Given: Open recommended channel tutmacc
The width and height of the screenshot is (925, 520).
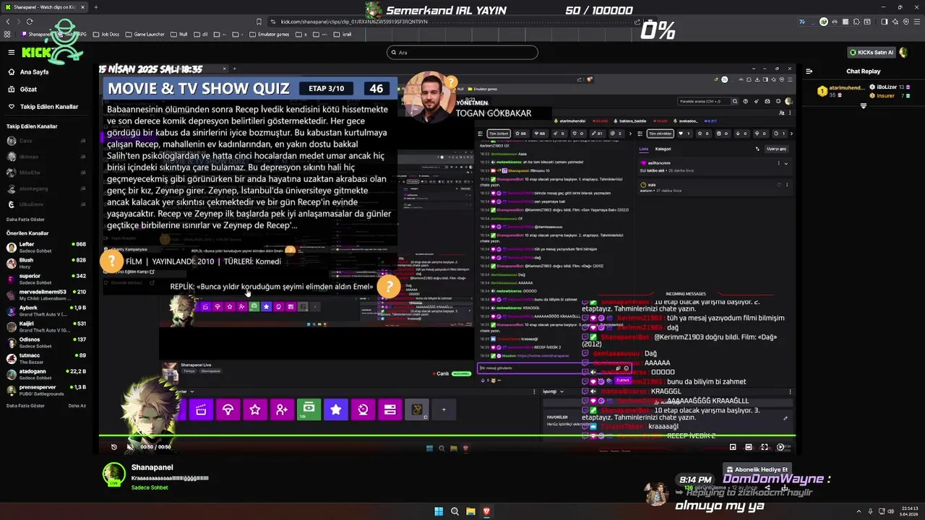Looking at the screenshot, I should (x=46, y=358).
